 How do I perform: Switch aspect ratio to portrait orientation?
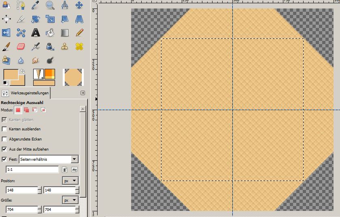coord(65,170)
